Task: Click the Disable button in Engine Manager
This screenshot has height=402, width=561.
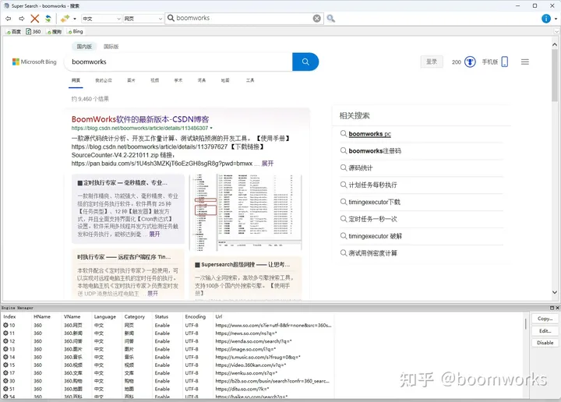Action: click(545, 343)
